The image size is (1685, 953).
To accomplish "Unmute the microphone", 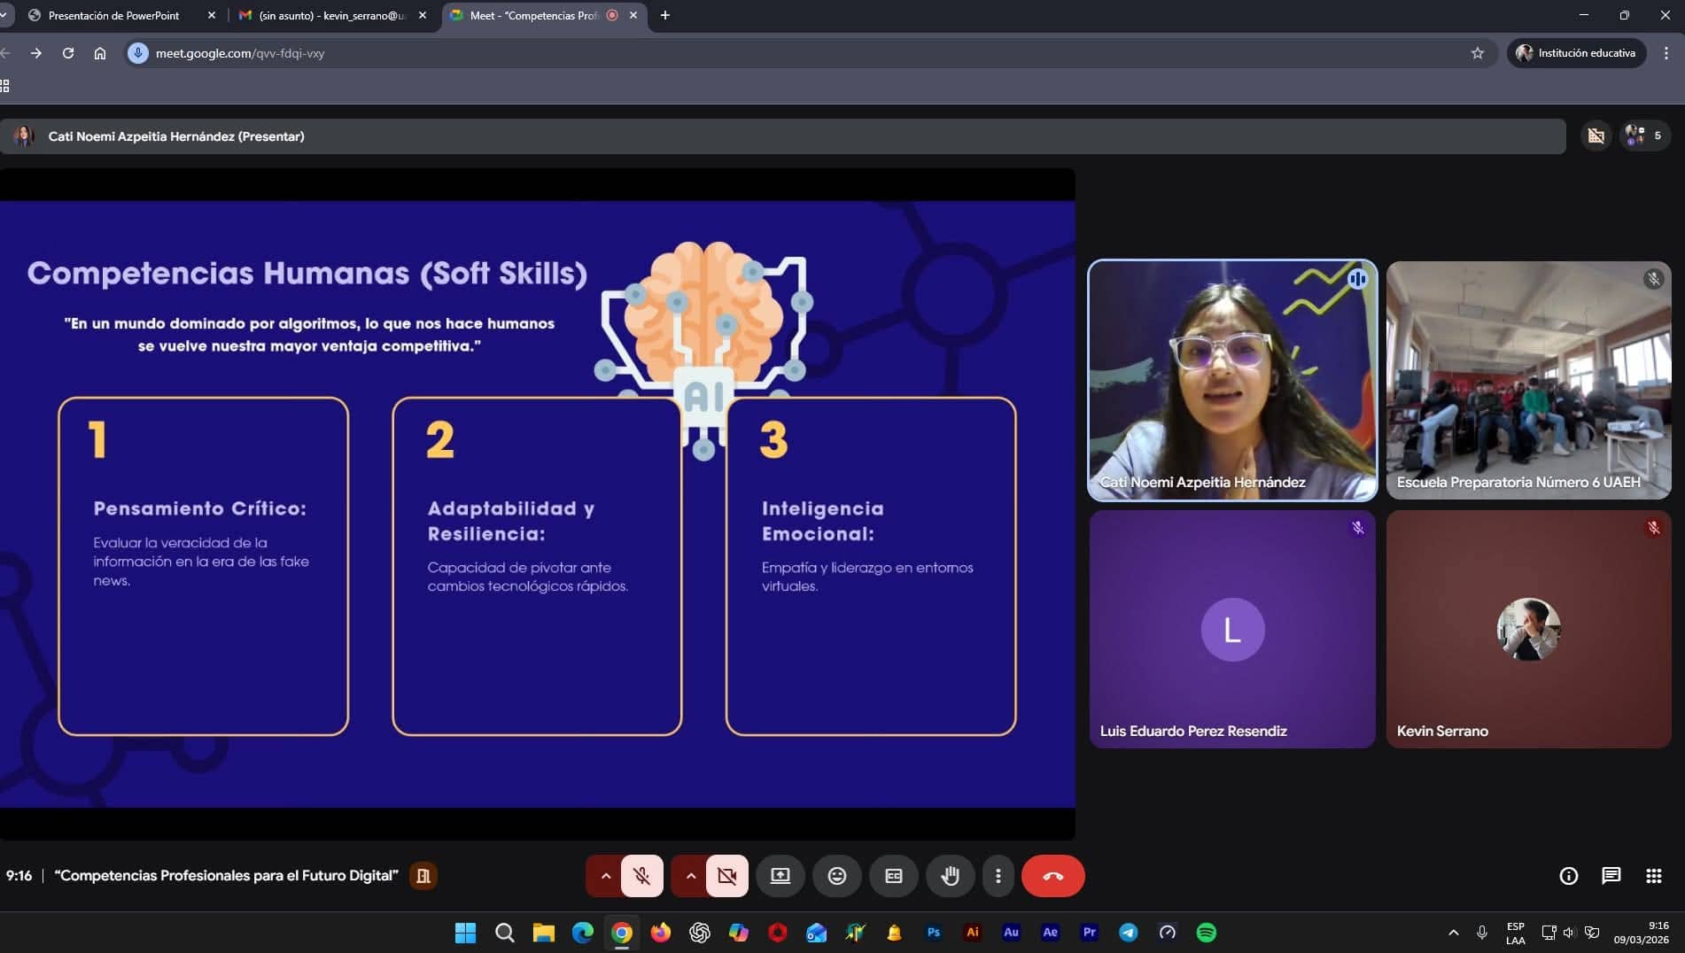I will click(x=642, y=876).
